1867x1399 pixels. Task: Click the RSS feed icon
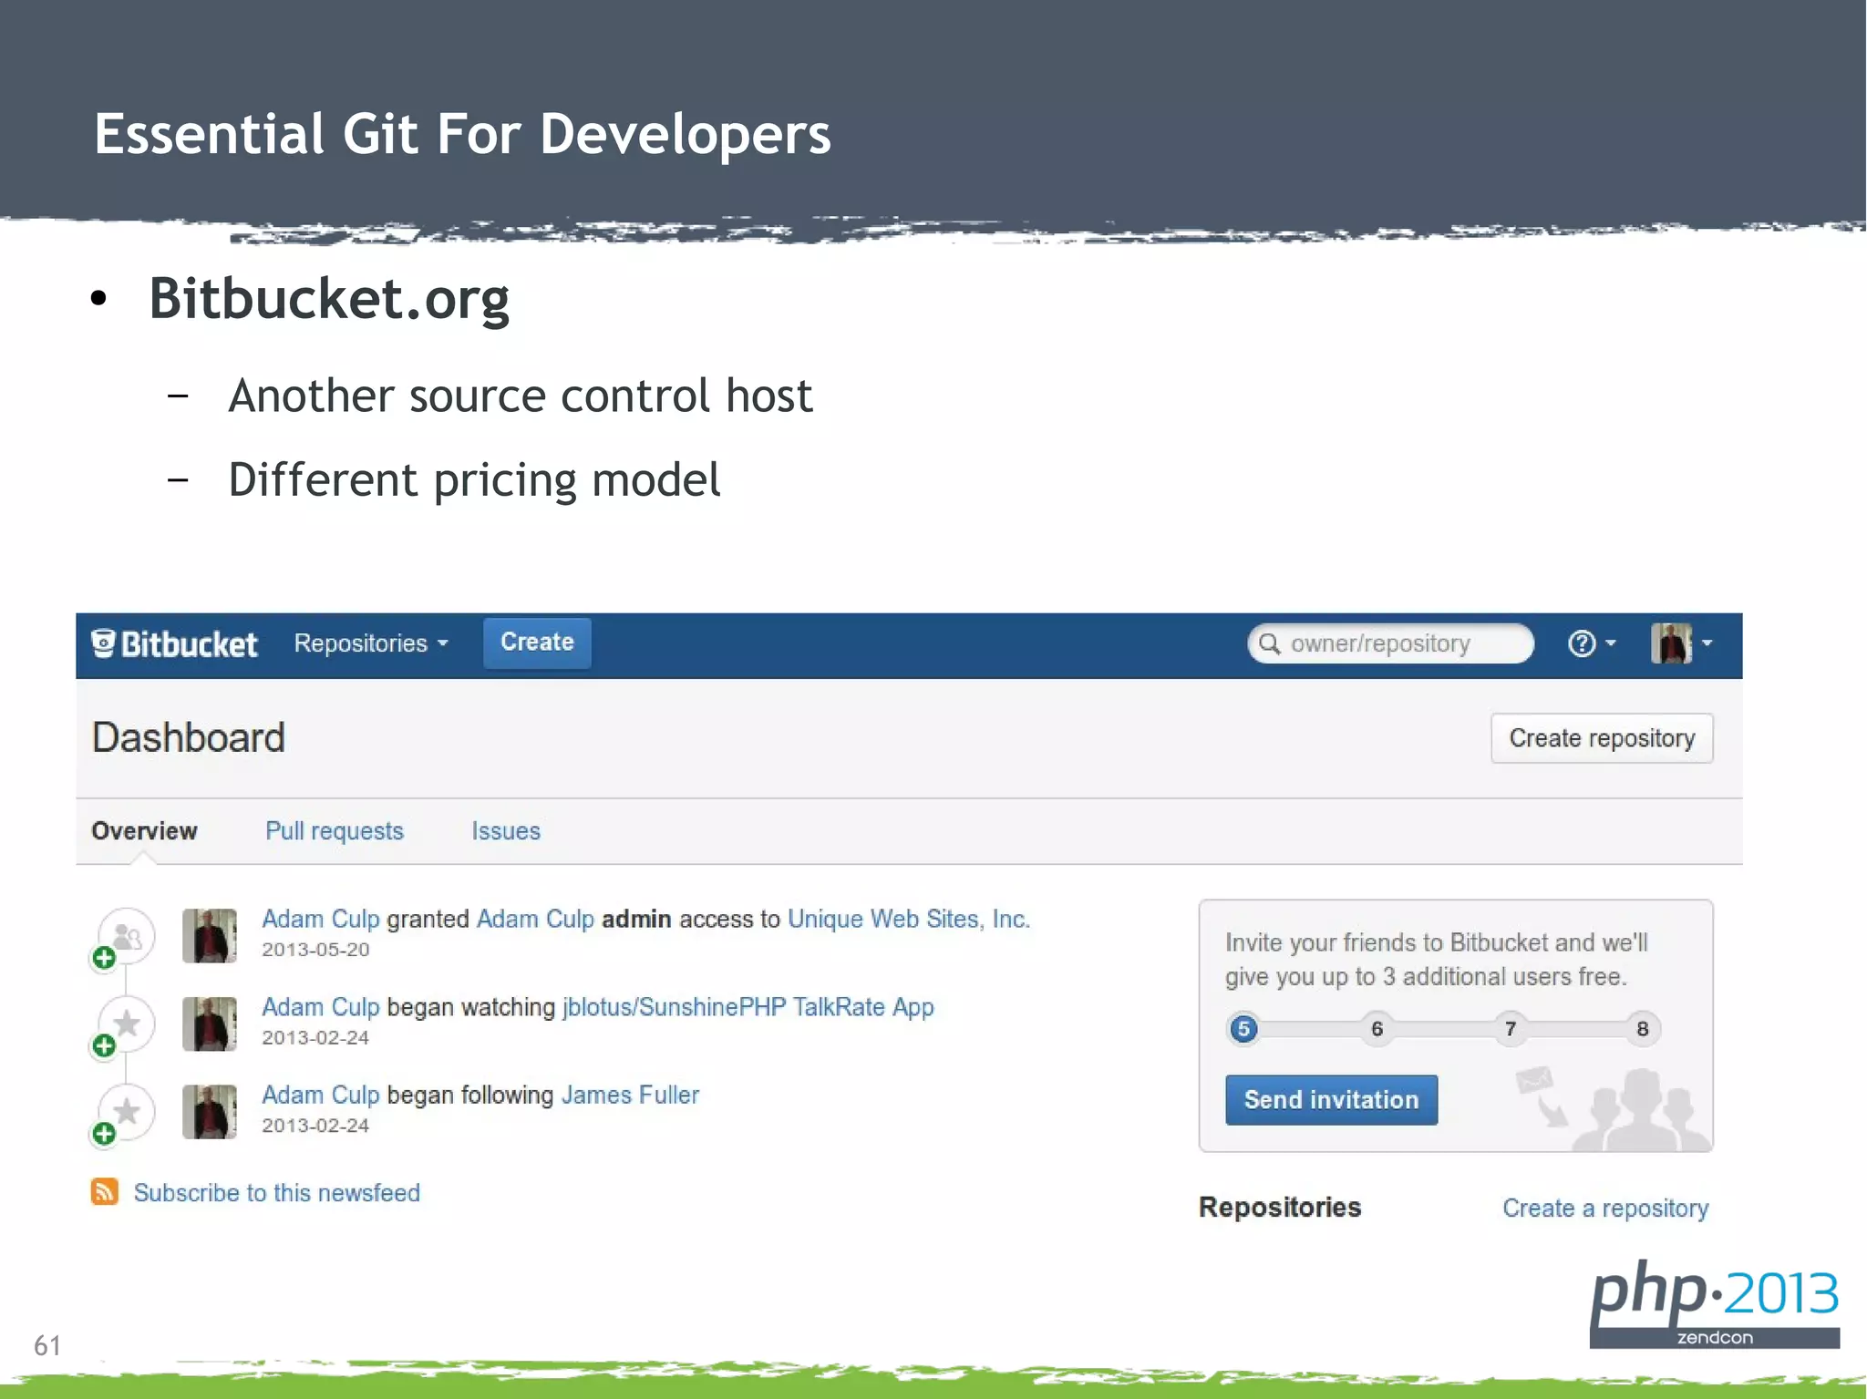105,1191
